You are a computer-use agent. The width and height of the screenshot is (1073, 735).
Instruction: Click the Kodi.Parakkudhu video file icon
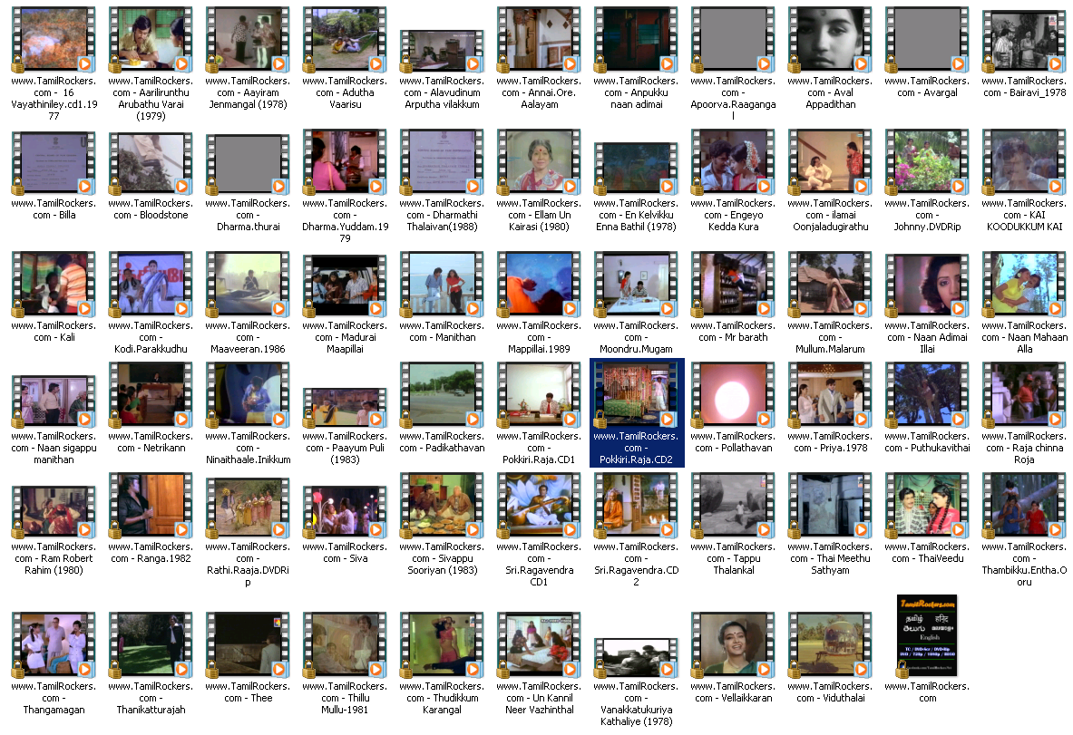[151, 285]
